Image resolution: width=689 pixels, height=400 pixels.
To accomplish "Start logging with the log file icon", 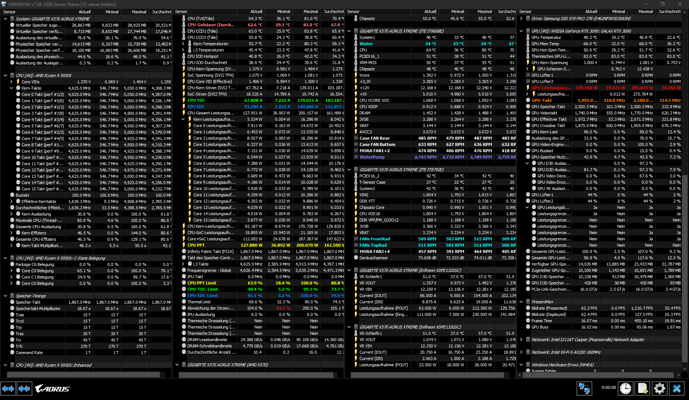I will 643,389.
